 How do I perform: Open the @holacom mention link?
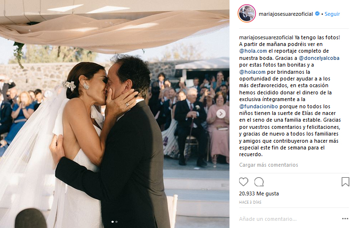pyautogui.click(x=252, y=72)
